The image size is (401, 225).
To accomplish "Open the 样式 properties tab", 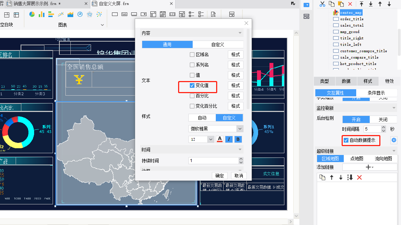I will tap(368, 81).
